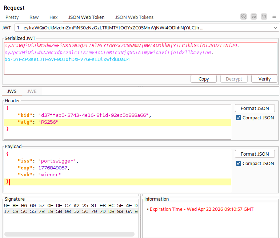Click the "iss" line in the Payload
Viewport: 280px width, 238px height.
pos(117,161)
